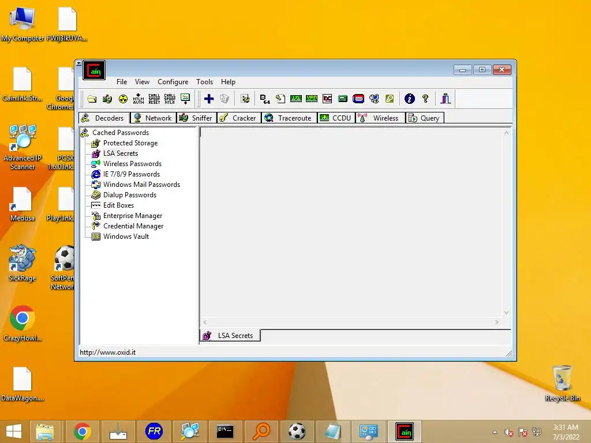Viewport: 591px width, 443px height.
Task: Click the http://www.oxid.it status bar text
Action: pyautogui.click(x=107, y=352)
